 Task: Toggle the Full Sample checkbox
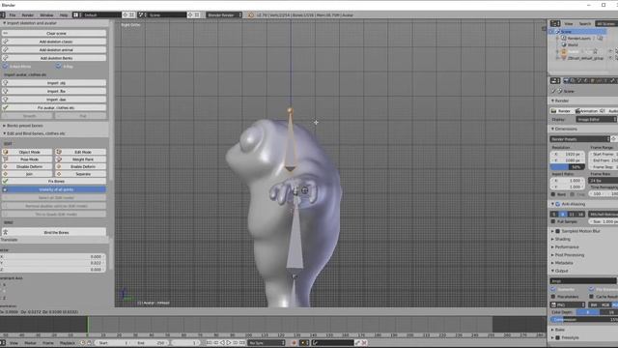pyautogui.click(x=553, y=221)
